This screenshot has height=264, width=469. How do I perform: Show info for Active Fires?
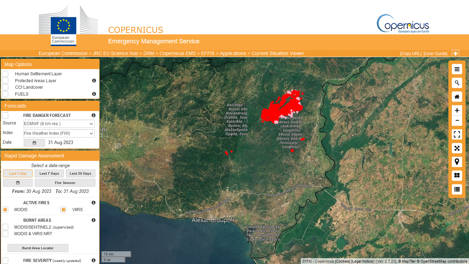click(x=93, y=202)
